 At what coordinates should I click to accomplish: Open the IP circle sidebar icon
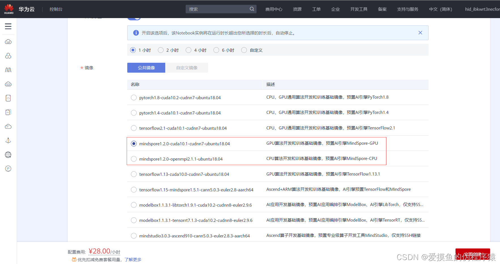(x=8, y=169)
